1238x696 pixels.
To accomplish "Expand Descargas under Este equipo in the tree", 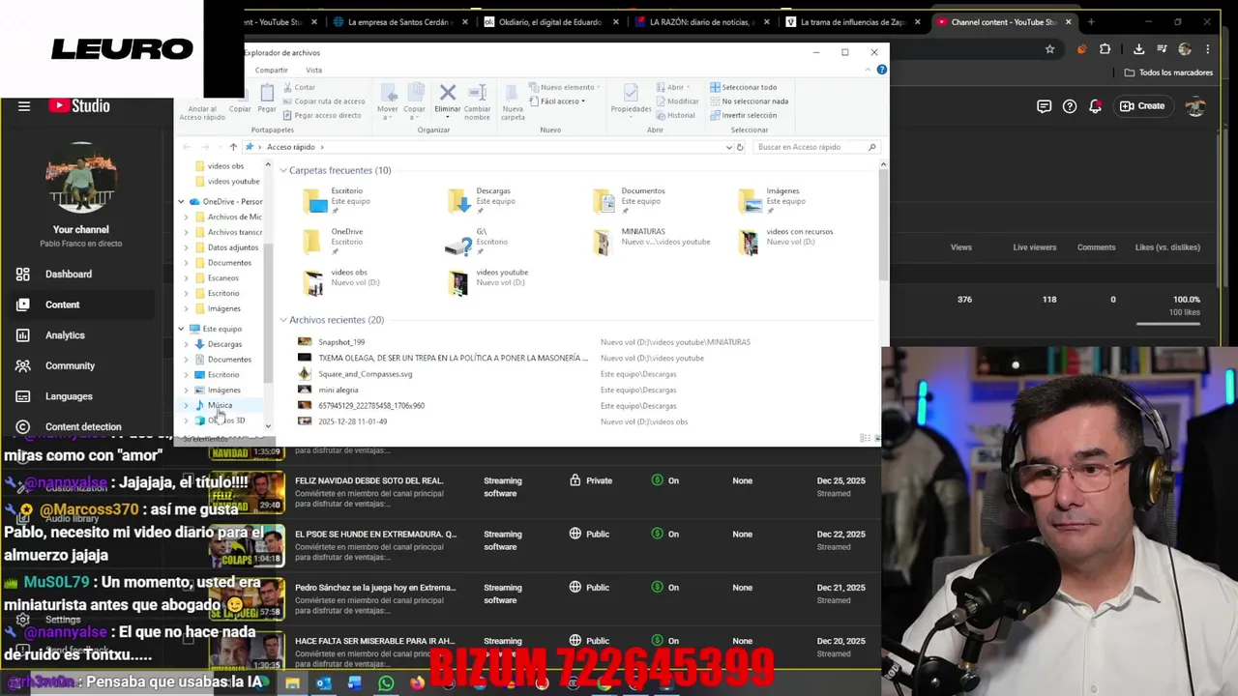I will coord(187,344).
